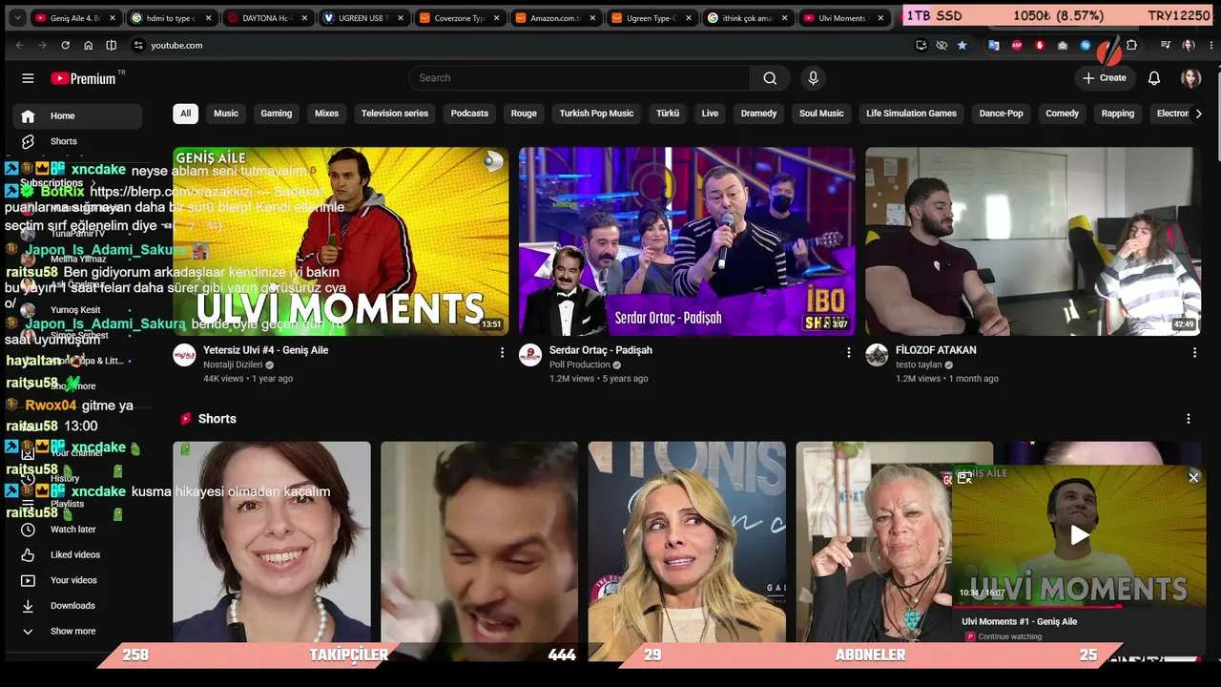Select the All filter chip
The height and width of the screenshot is (687, 1221).
(185, 114)
